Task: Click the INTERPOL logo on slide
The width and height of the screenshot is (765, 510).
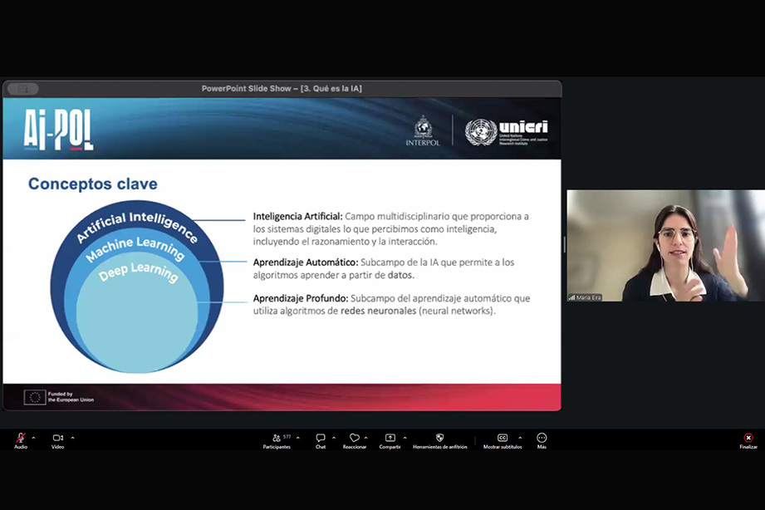Action: (x=423, y=130)
